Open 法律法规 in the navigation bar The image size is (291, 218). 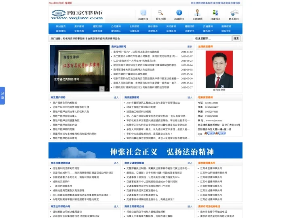171,31
